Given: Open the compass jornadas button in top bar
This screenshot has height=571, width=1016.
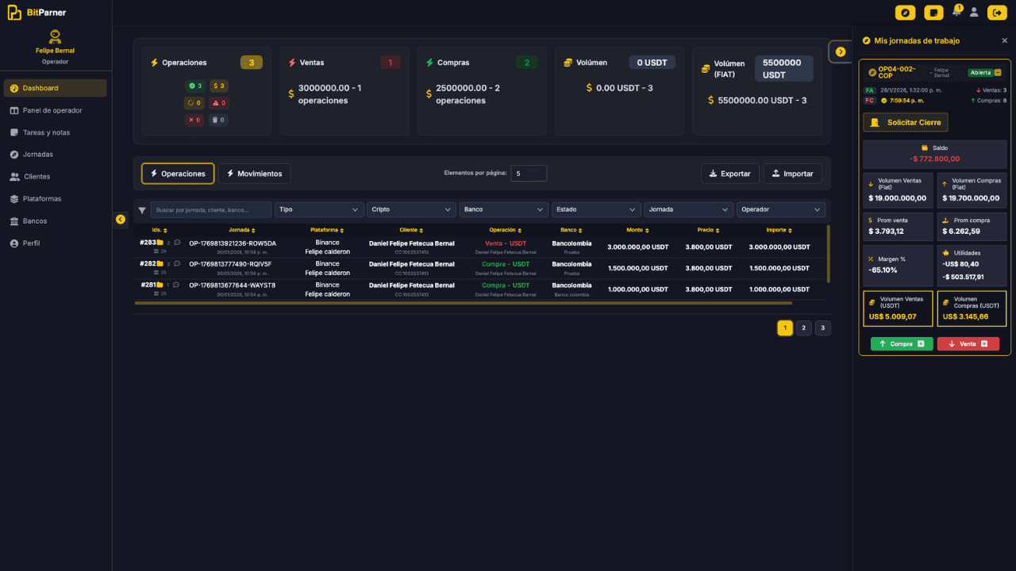Looking at the screenshot, I should 905,12.
